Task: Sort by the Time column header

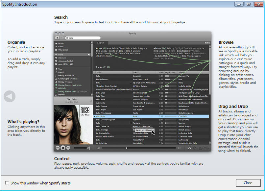Action: 160,73
